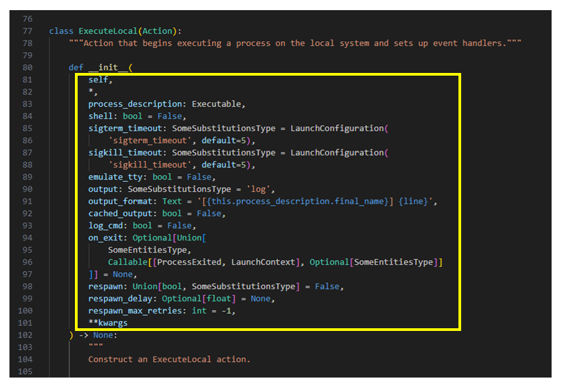
Task: Click the def keyword on line 80
Action: coord(76,68)
